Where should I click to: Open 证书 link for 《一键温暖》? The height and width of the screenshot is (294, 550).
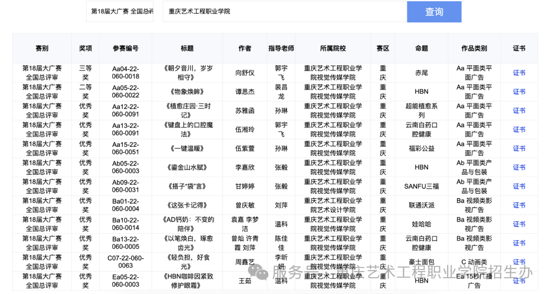coord(519,149)
